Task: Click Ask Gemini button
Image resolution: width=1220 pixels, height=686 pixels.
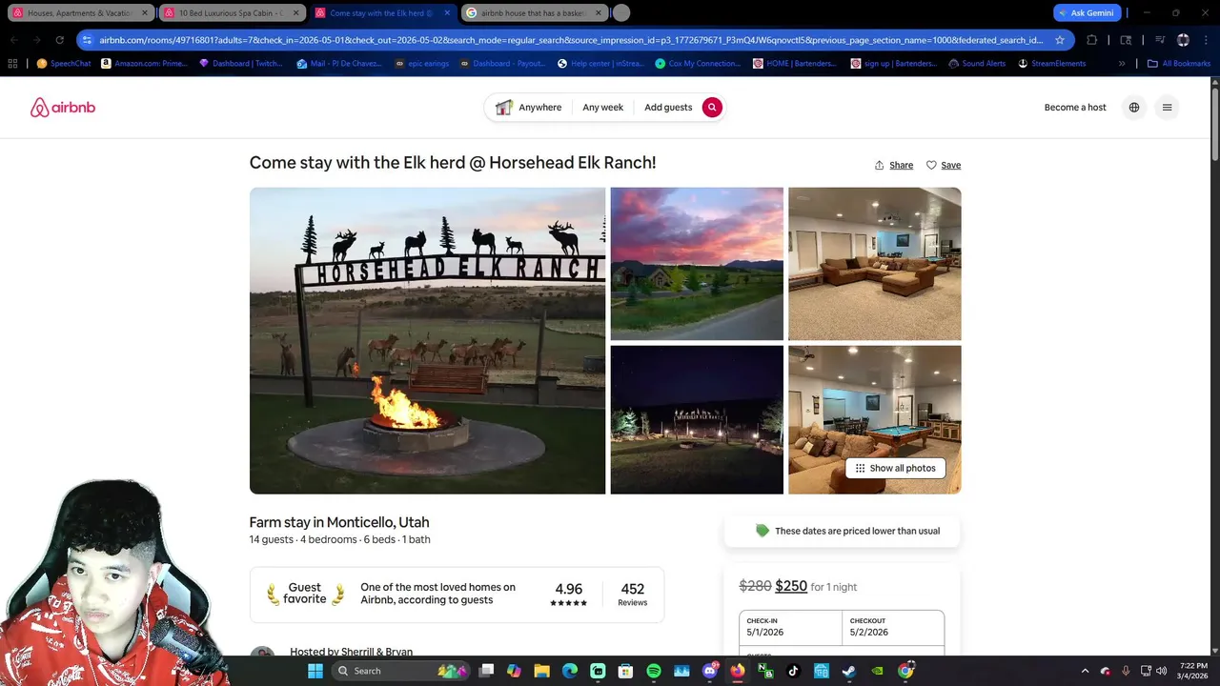Action: [1087, 13]
